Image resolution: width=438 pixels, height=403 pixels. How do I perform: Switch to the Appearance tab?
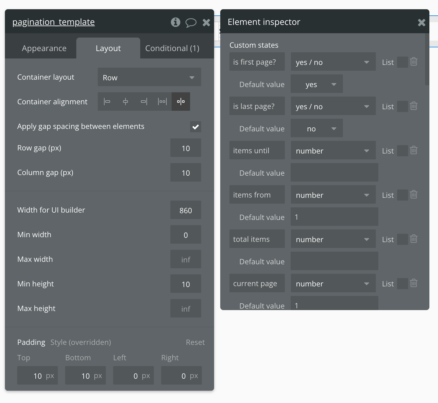(x=44, y=48)
